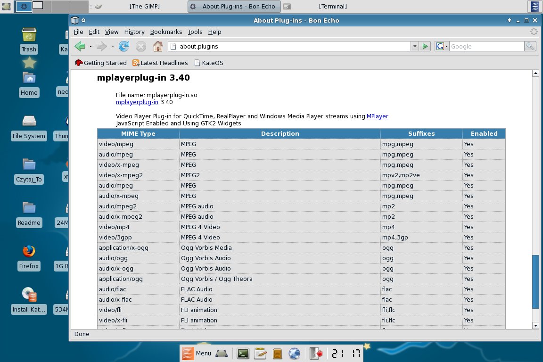Viewport: 543px width, 362px height.
Task: Click the scrollbar down arrow
Action: pyautogui.click(x=535, y=325)
